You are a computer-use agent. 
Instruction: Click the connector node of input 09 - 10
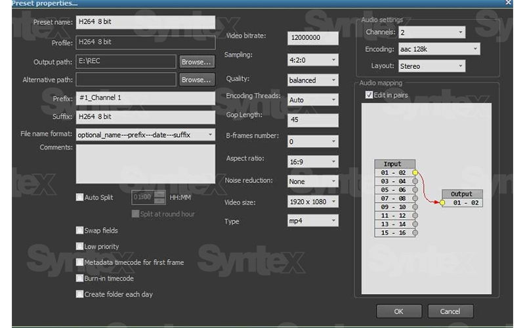coord(415,207)
